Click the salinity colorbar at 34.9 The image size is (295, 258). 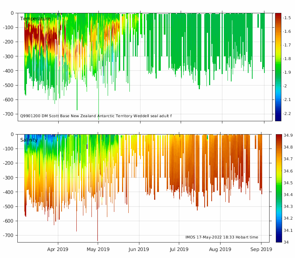coord(278,136)
